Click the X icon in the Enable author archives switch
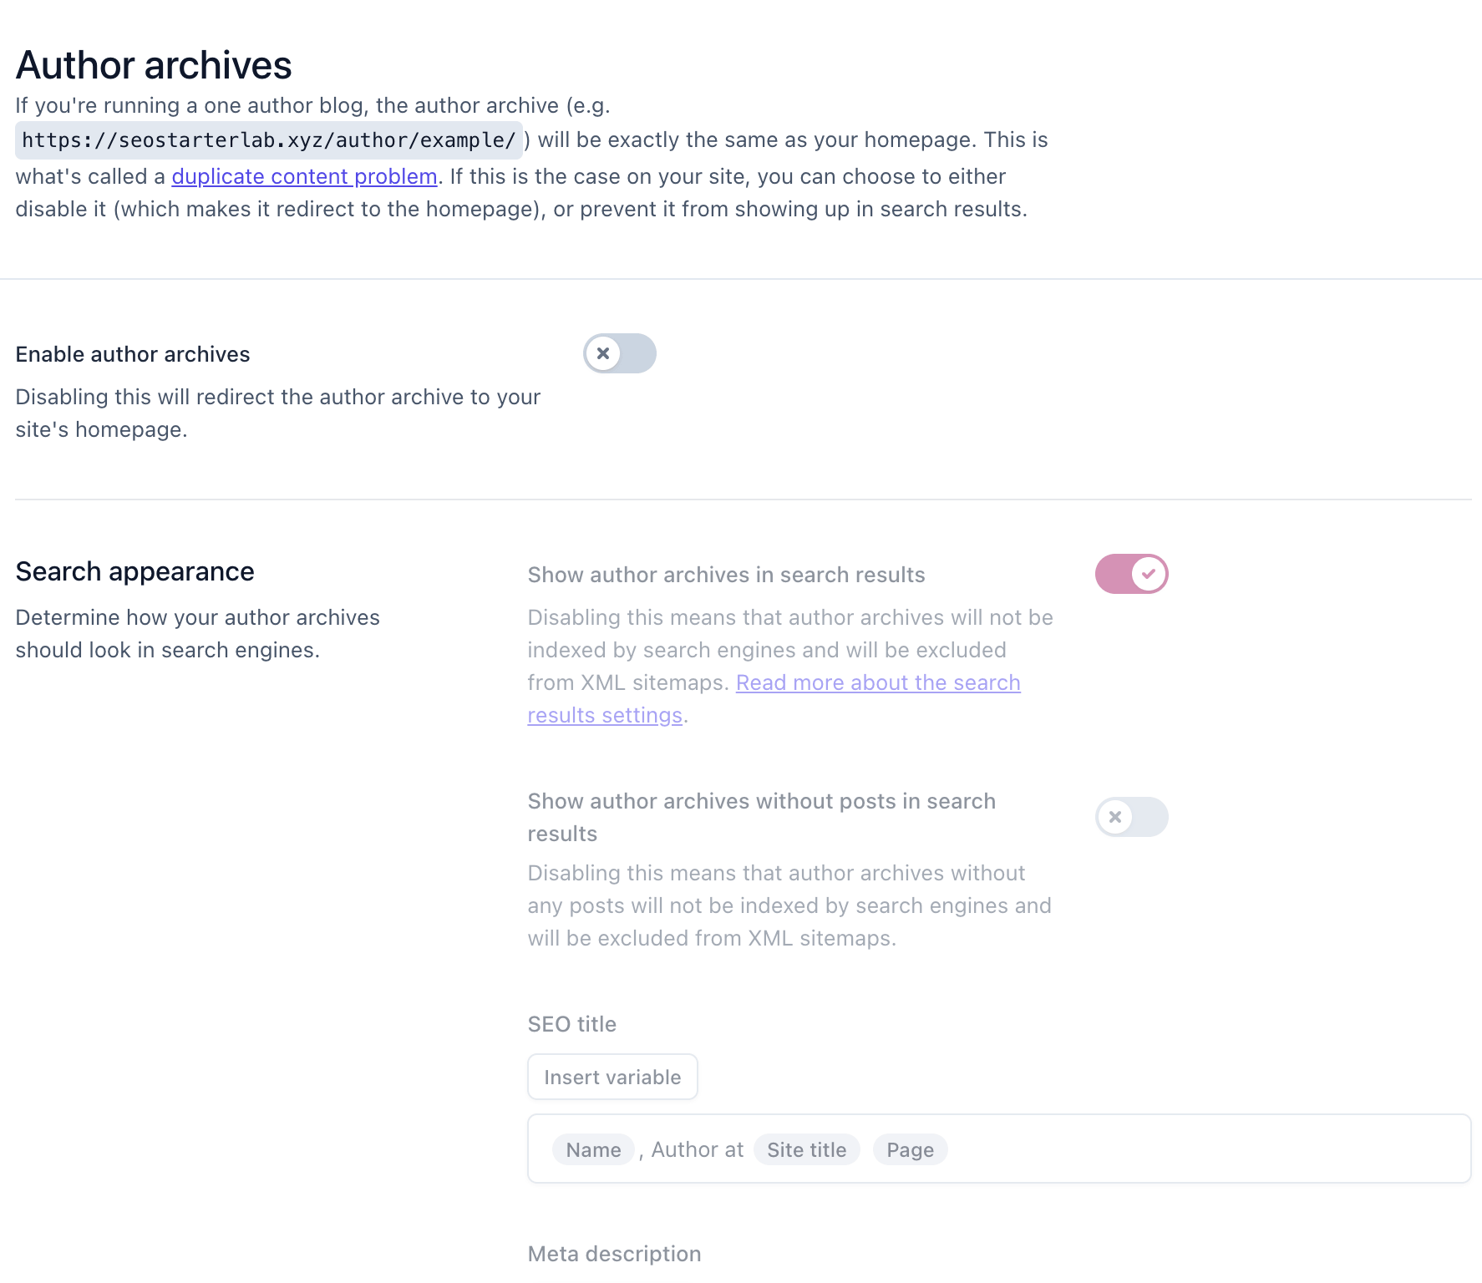This screenshot has height=1283, width=1482. (x=605, y=353)
